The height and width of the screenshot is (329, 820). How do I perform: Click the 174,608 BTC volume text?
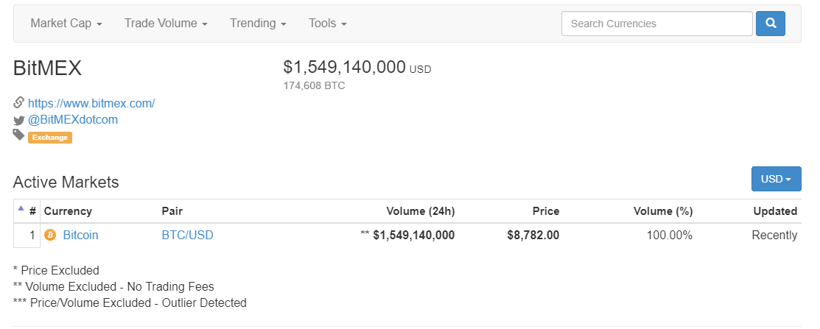(x=315, y=85)
